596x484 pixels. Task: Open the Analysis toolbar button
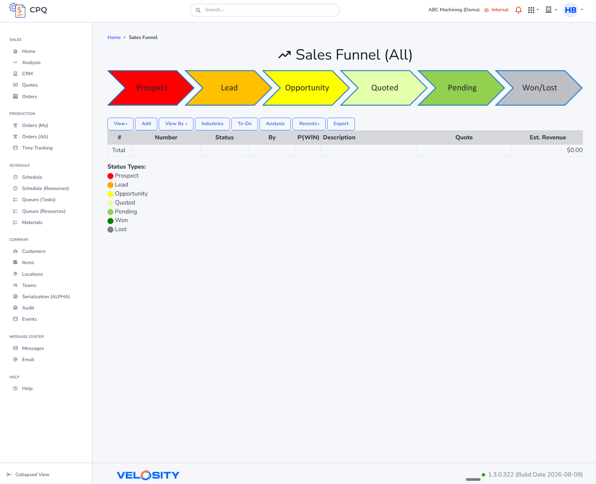(x=275, y=124)
